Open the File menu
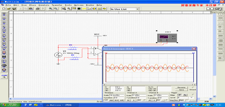 click(8, 5)
